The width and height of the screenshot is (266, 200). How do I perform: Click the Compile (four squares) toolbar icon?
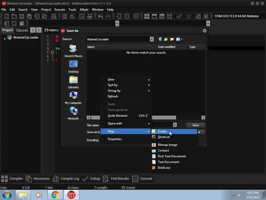(x=147, y=16)
